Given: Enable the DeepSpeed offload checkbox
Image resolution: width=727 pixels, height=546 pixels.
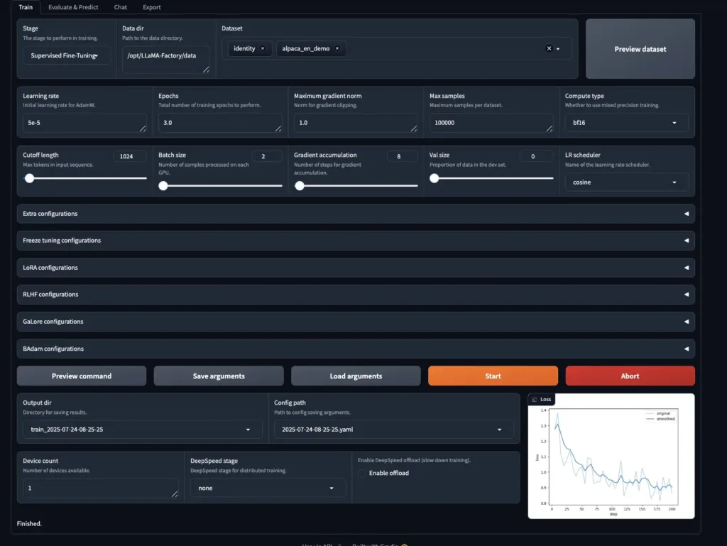Looking at the screenshot, I should point(362,473).
